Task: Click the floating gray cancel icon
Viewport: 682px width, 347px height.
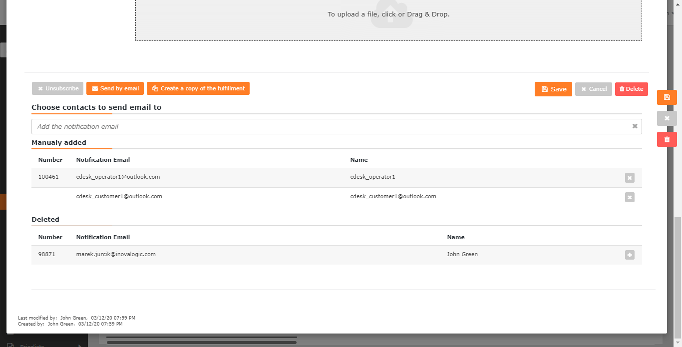Action: pyautogui.click(x=667, y=118)
